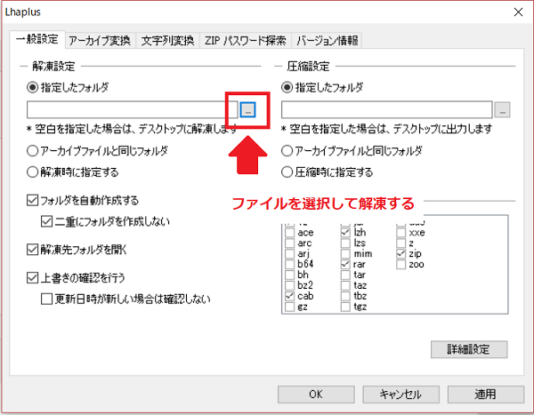Confirm settings with OK button
The height and width of the screenshot is (415, 534).
316,395
